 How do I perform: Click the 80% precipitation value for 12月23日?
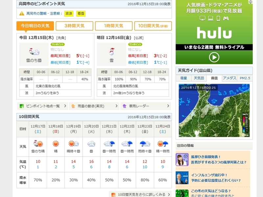click(x=145, y=180)
